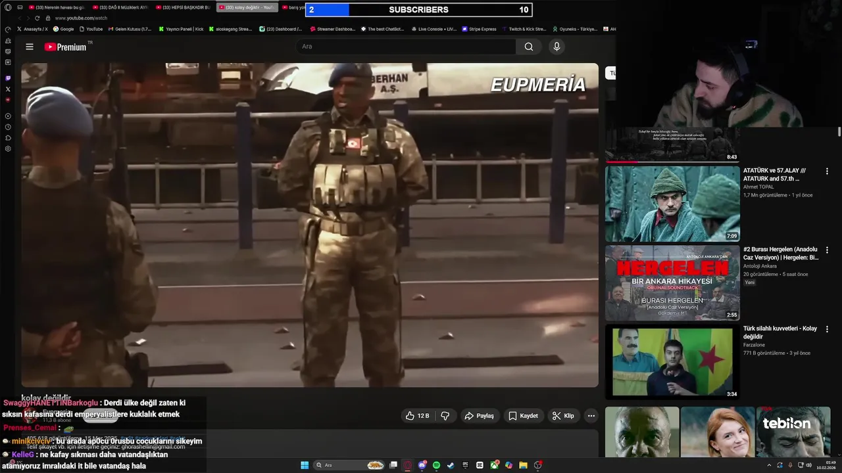Viewport: 842px width, 473px height.
Task: Open history clock icon in Opera sidebar
Action: click(8, 127)
